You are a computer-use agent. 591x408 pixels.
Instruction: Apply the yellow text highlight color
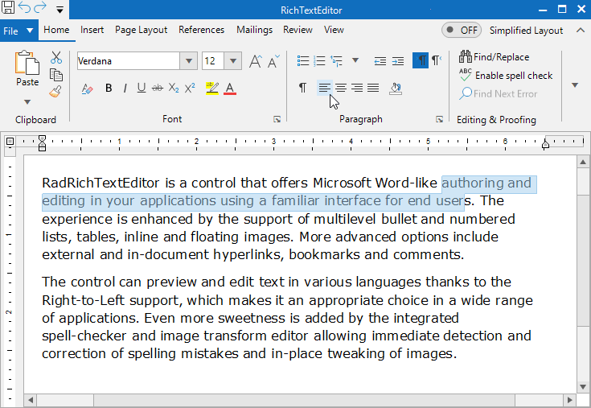(x=212, y=89)
